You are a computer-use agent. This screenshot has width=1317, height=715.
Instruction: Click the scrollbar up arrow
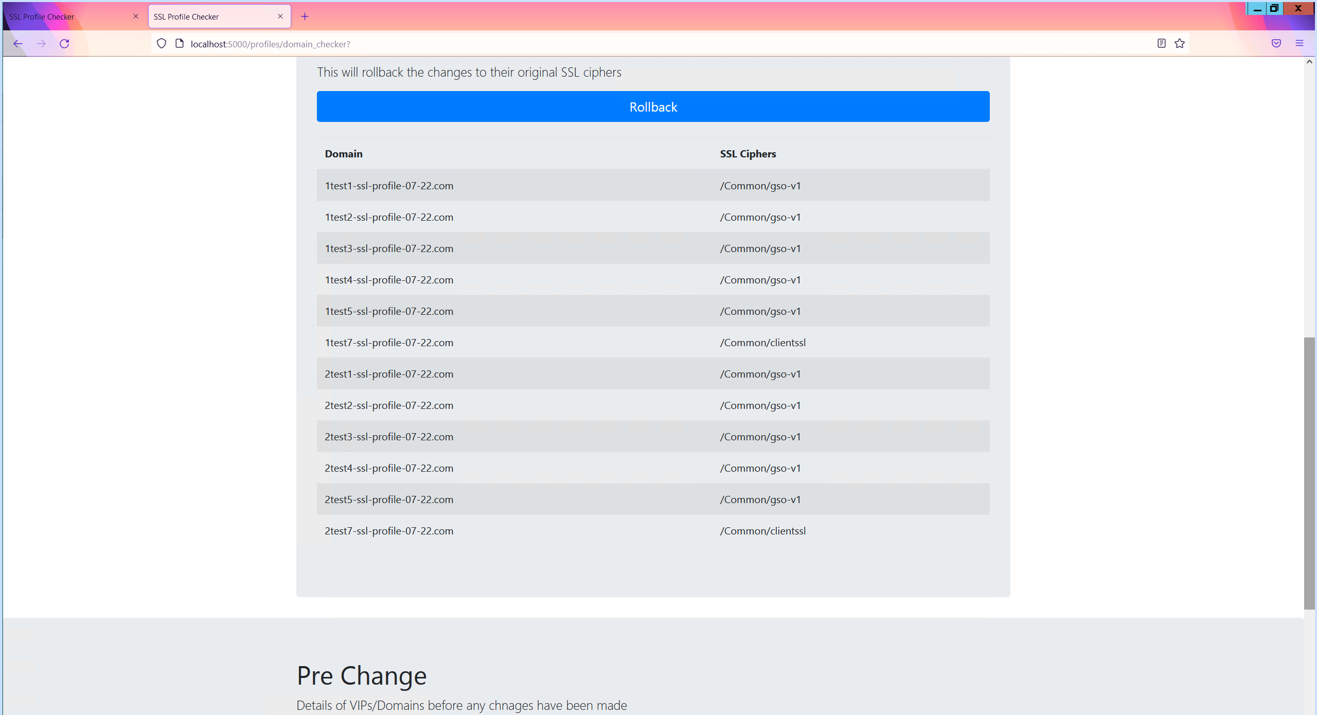(1309, 62)
